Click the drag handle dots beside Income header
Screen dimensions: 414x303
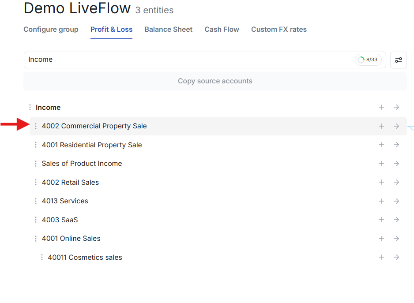tap(30, 107)
